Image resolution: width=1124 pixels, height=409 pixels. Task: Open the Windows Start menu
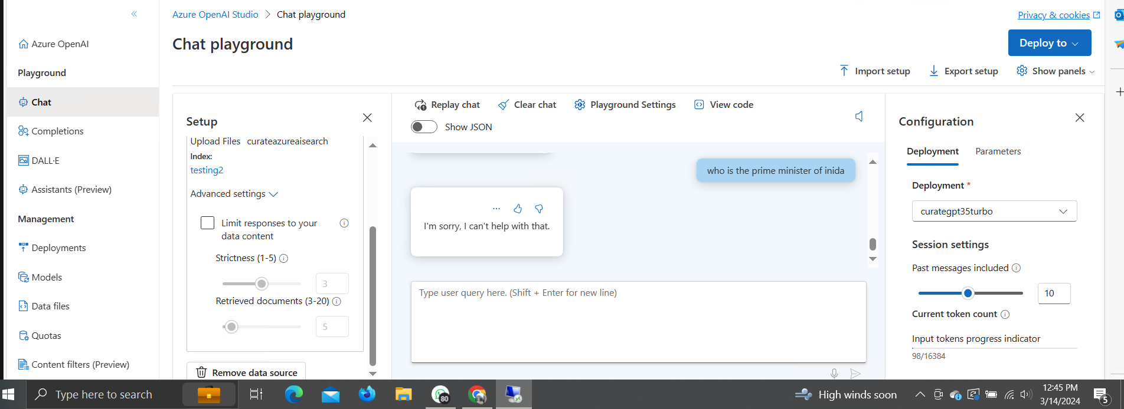click(x=8, y=394)
